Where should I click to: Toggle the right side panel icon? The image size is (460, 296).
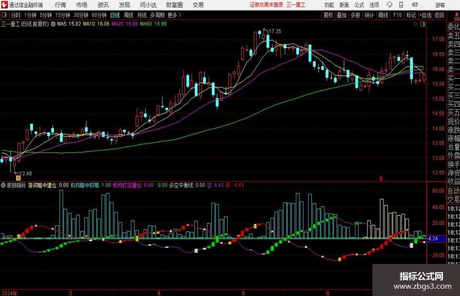point(423,24)
